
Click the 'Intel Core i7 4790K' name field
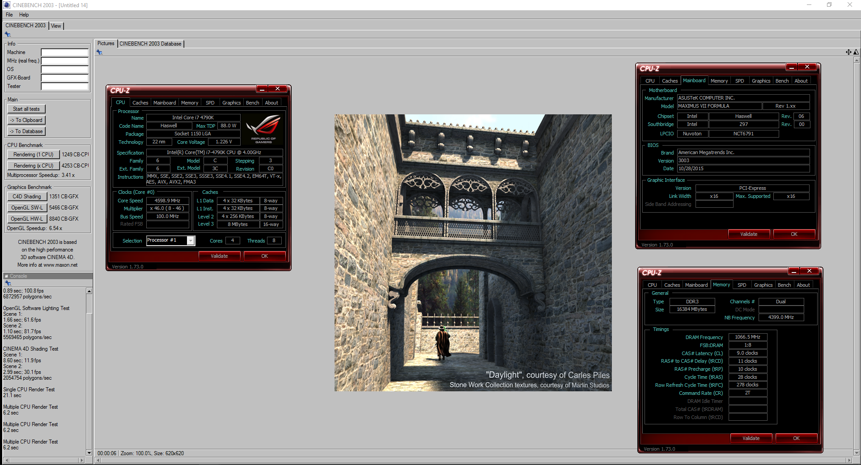193,118
